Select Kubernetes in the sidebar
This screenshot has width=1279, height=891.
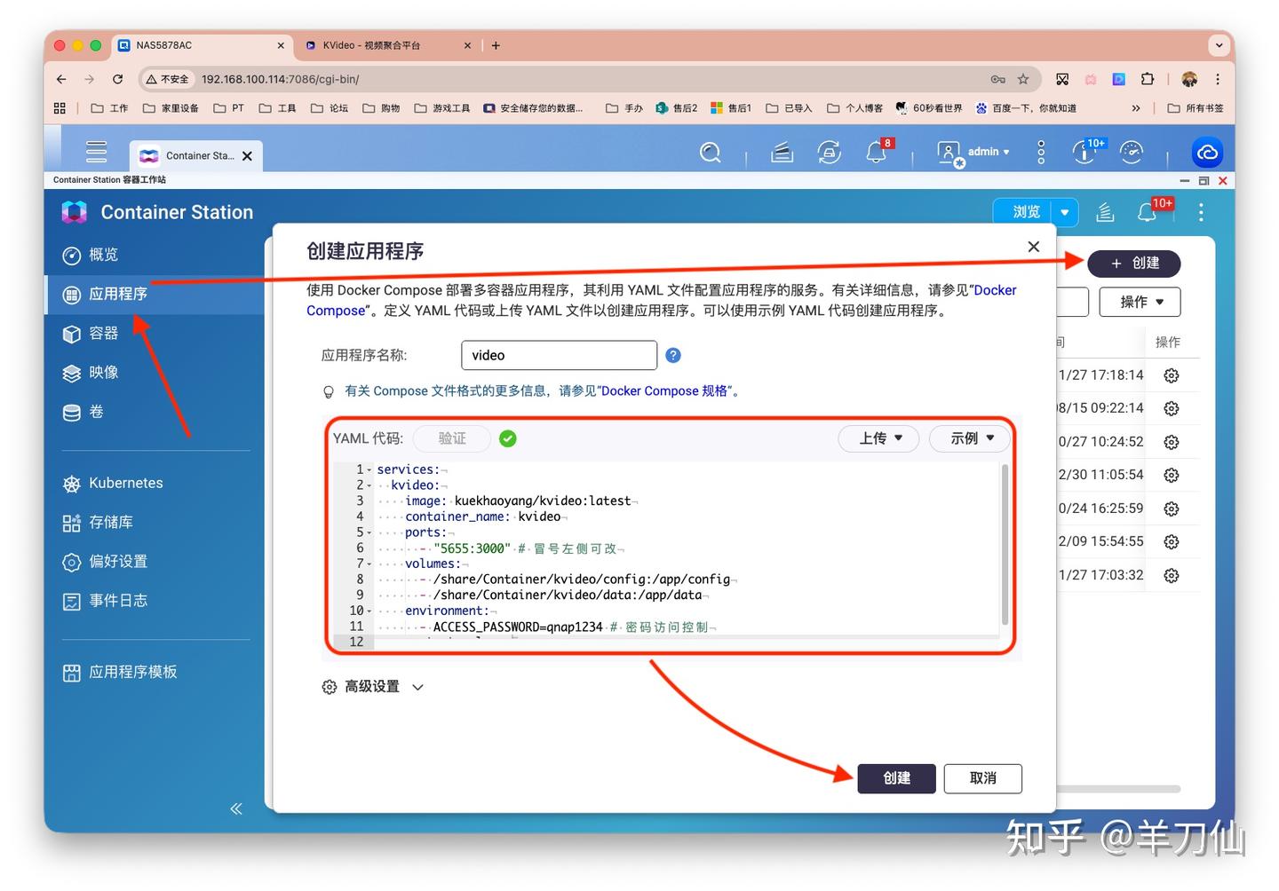point(124,483)
